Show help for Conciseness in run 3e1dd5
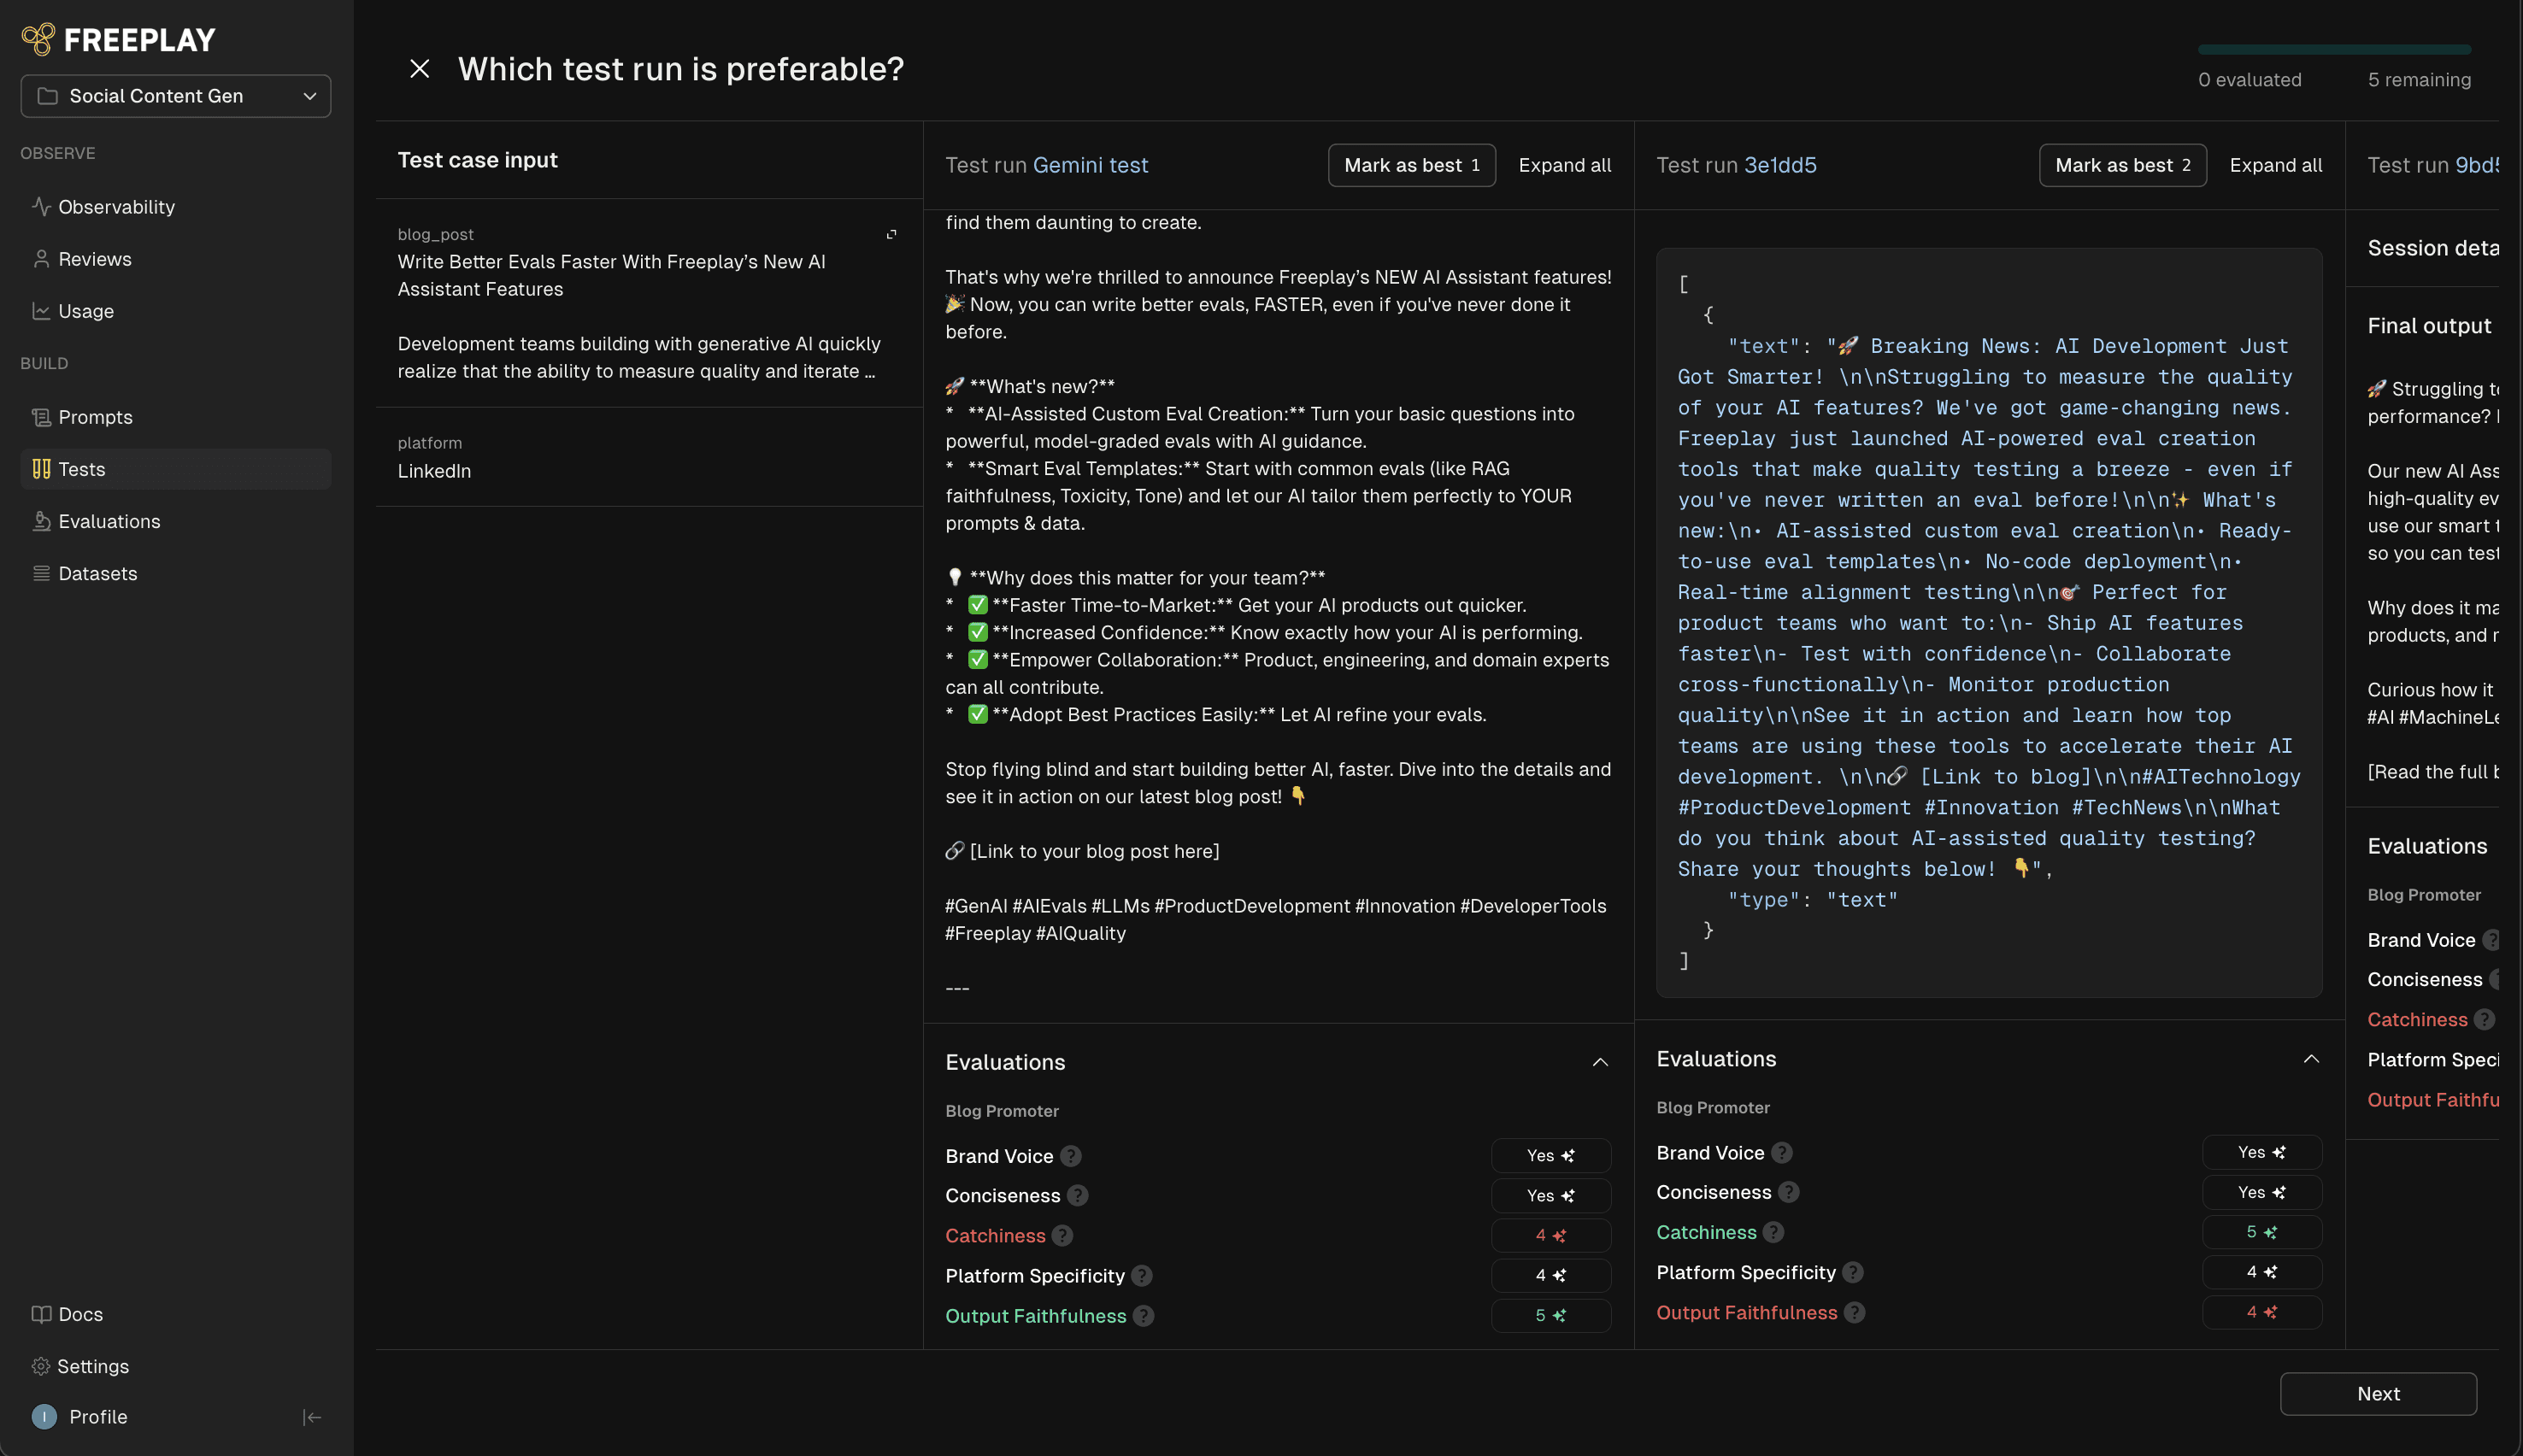The width and height of the screenshot is (2523, 1456). tap(1789, 1192)
